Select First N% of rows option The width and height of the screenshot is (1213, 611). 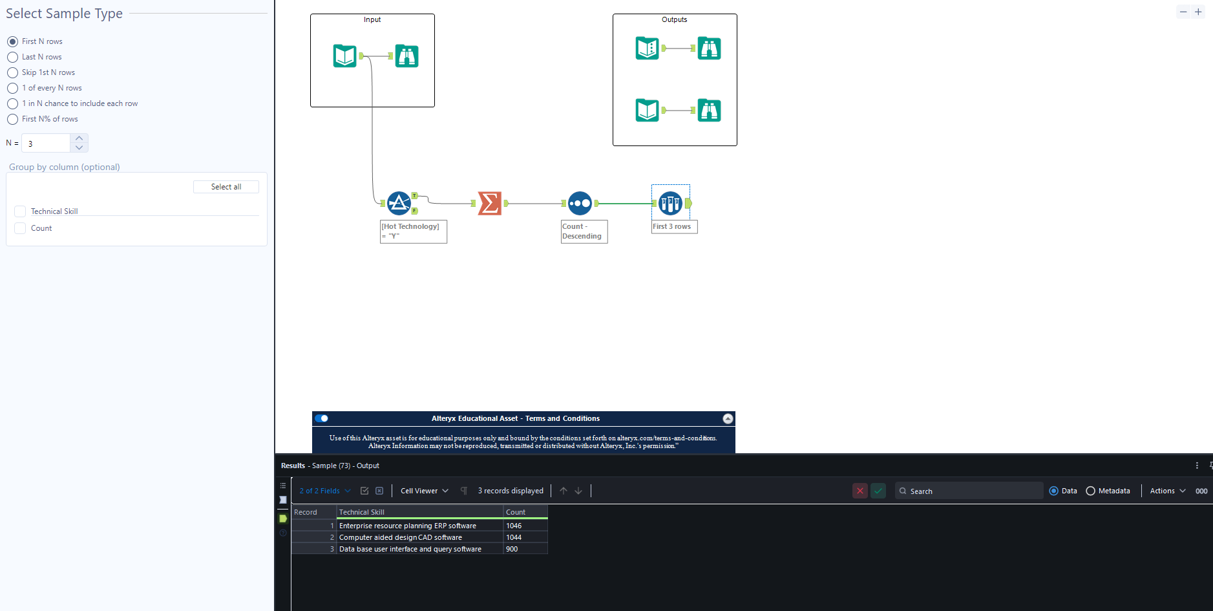pyautogui.click(x=12, y=119)
